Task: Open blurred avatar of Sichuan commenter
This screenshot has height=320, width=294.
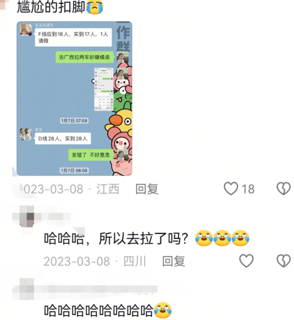Action: pyautogui.click(x=27, y=217)
